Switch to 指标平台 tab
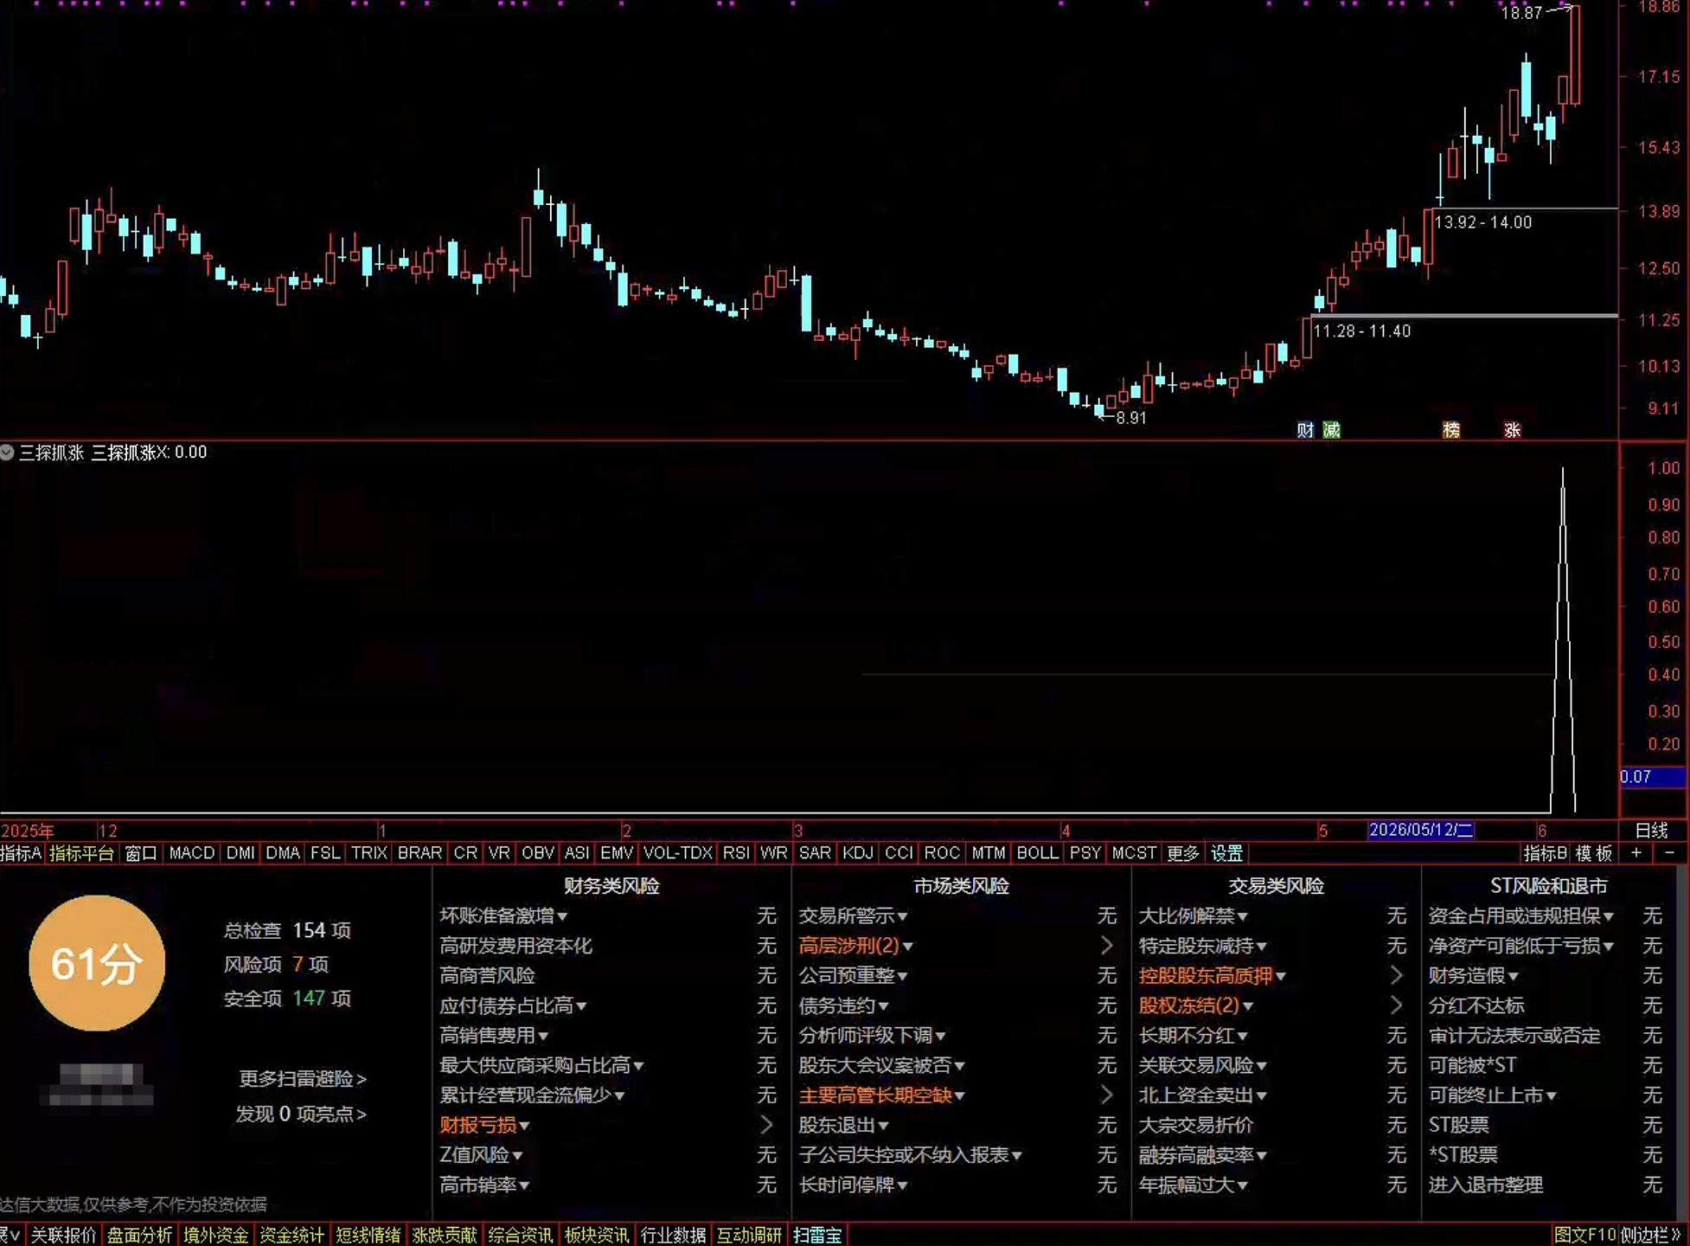The width and height of the screenshot is (1690, 1246). [x=81, y=853]
